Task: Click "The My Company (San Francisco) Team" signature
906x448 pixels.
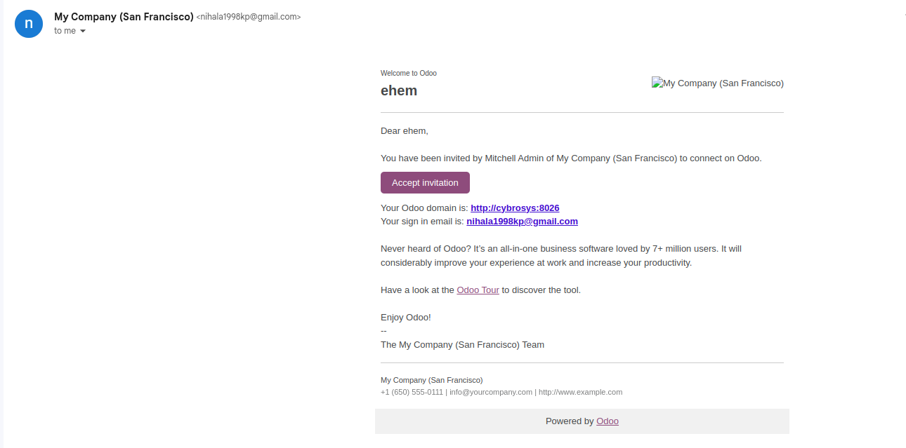Action: pos(462,344)
